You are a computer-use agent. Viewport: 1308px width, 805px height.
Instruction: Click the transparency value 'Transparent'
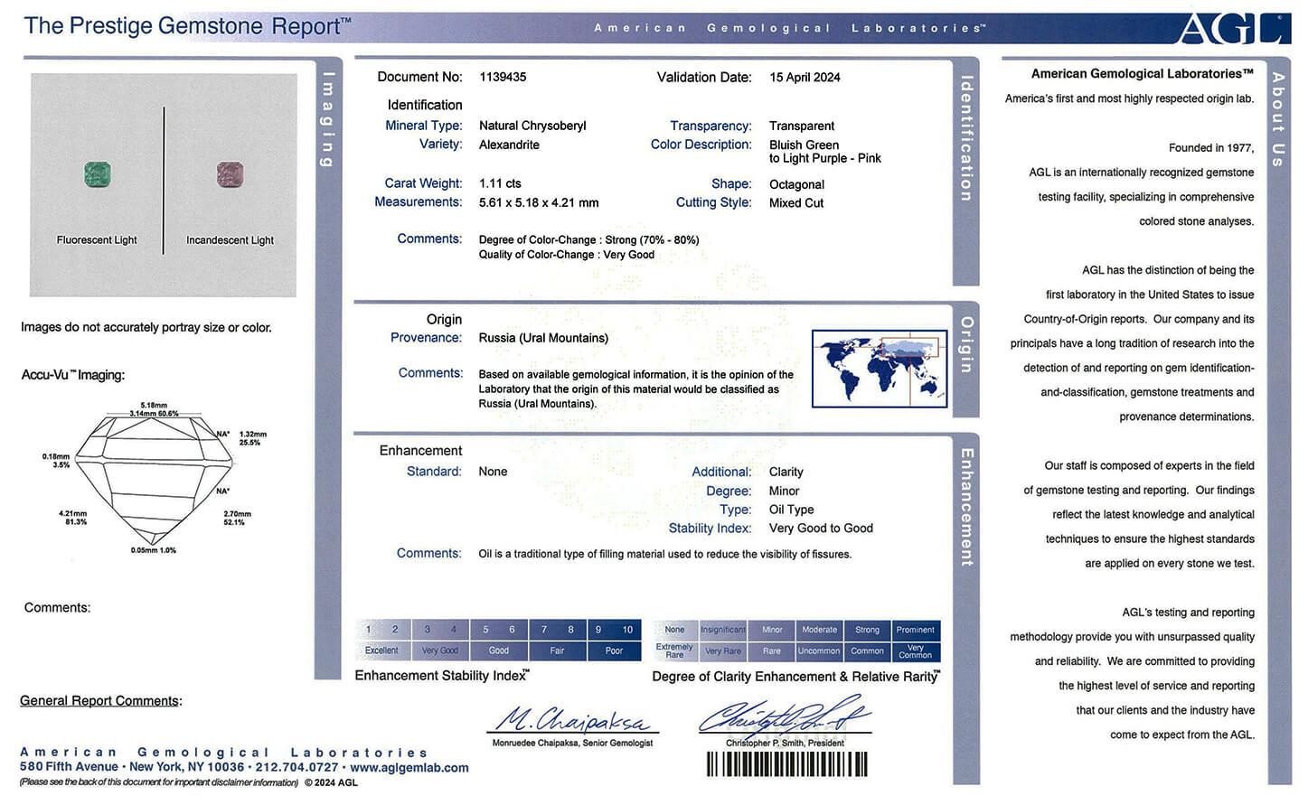point(802,126)
